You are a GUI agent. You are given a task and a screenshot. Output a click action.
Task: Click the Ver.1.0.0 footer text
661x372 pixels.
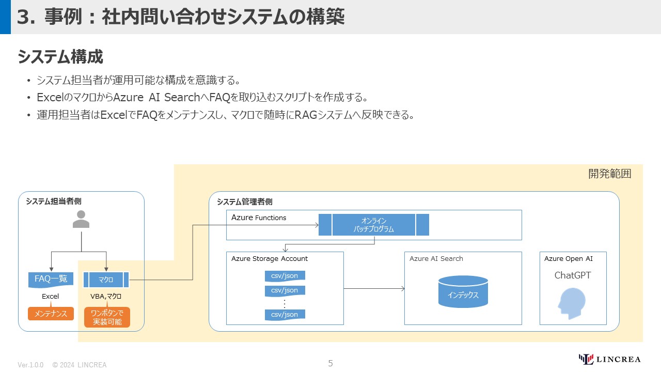30,365
